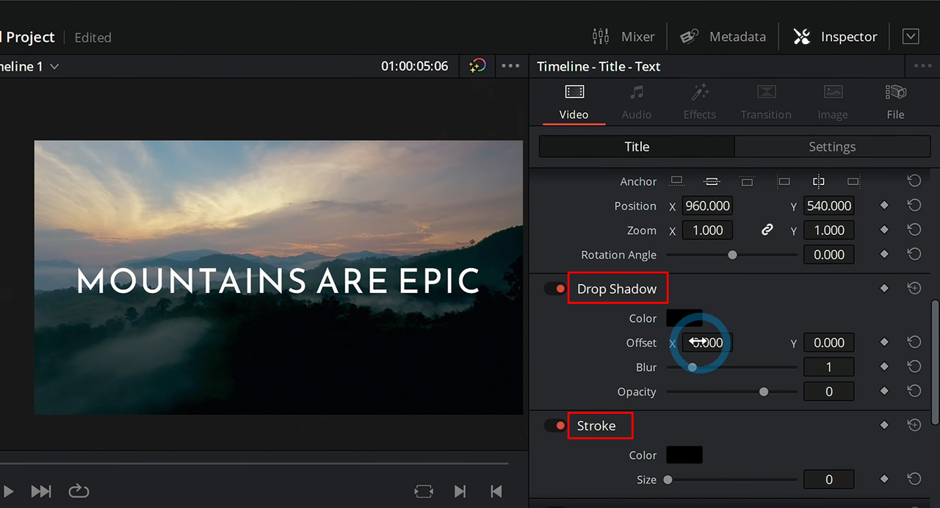Click the Zoom X value field
This screenshot has width=940, height=508.
tap(707, 231)
